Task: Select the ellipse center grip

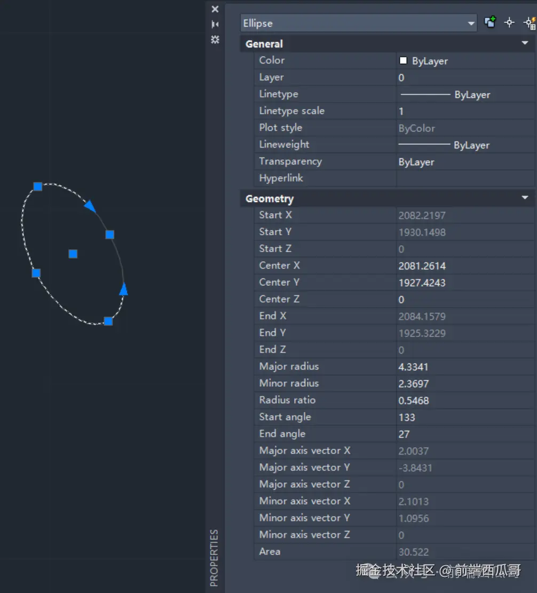Action: coord(73,254)
